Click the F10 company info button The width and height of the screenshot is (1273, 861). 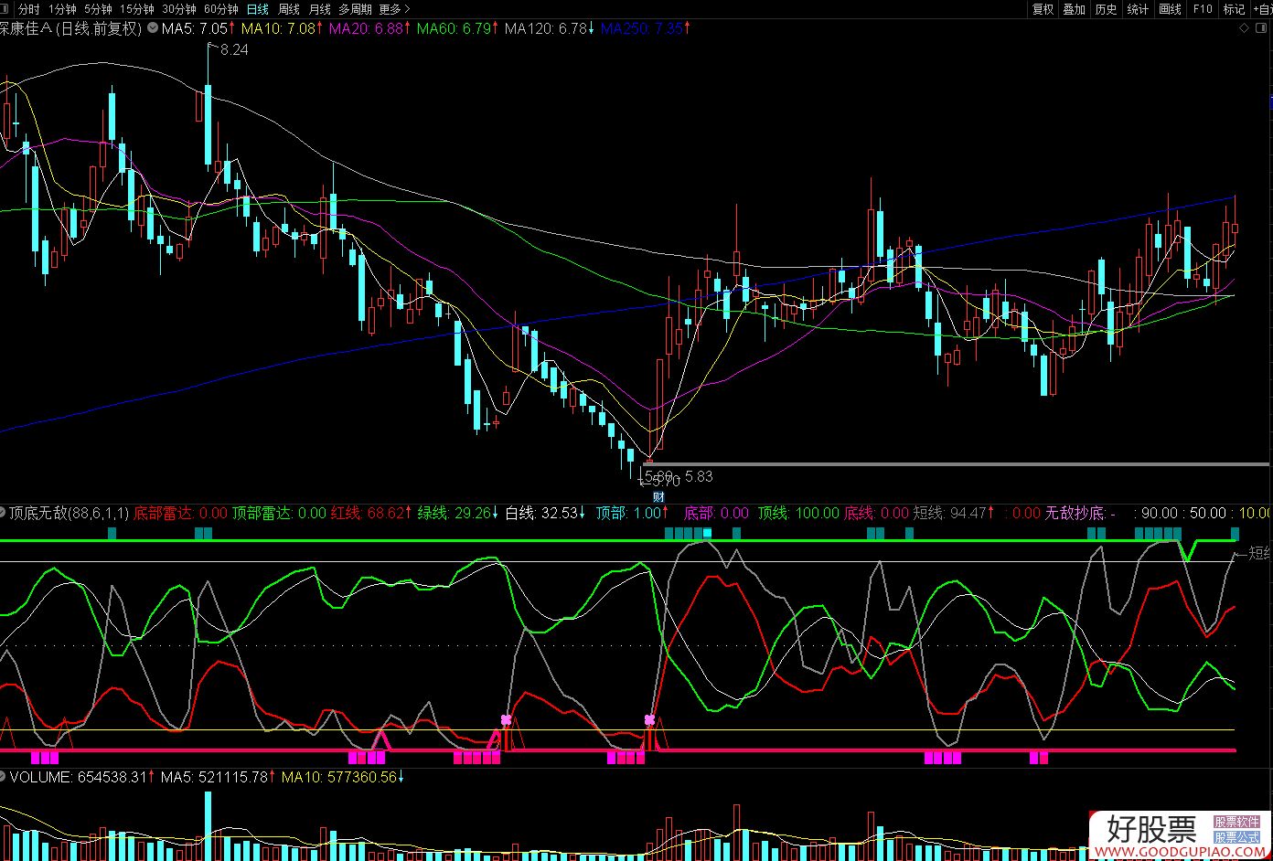point(1203,9)
